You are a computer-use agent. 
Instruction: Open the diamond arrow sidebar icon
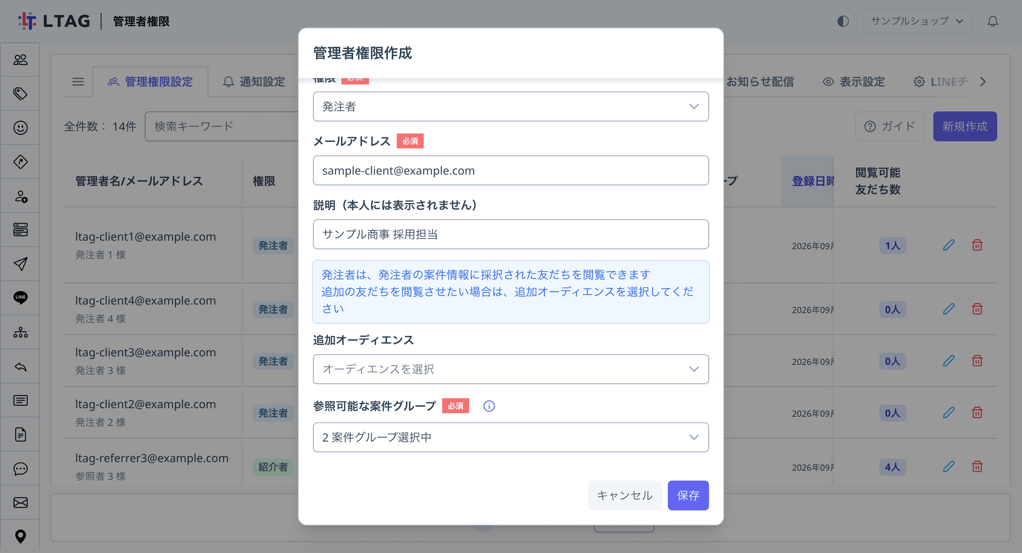coord(20,162)
